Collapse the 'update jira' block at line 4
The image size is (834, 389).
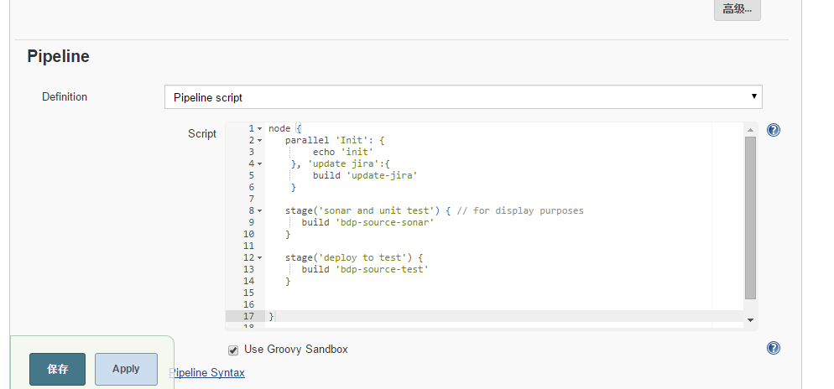click(260, 163)
